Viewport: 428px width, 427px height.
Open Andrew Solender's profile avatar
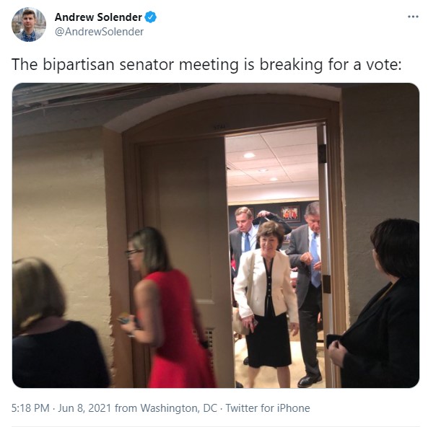click(x=29, y=25)
